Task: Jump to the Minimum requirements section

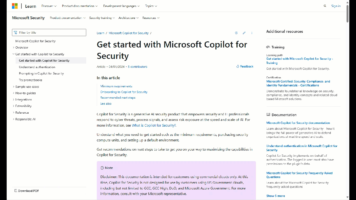Action: (116, 86)
